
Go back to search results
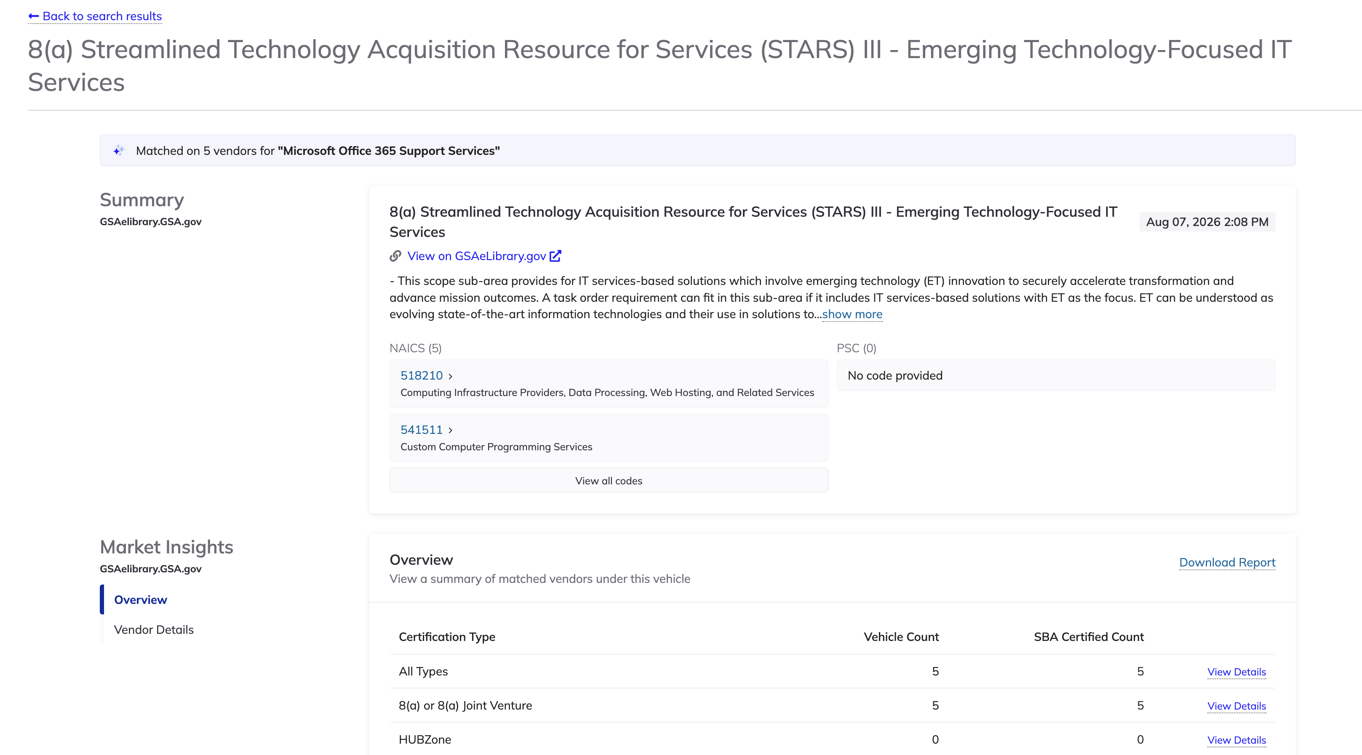click(95, 16)
